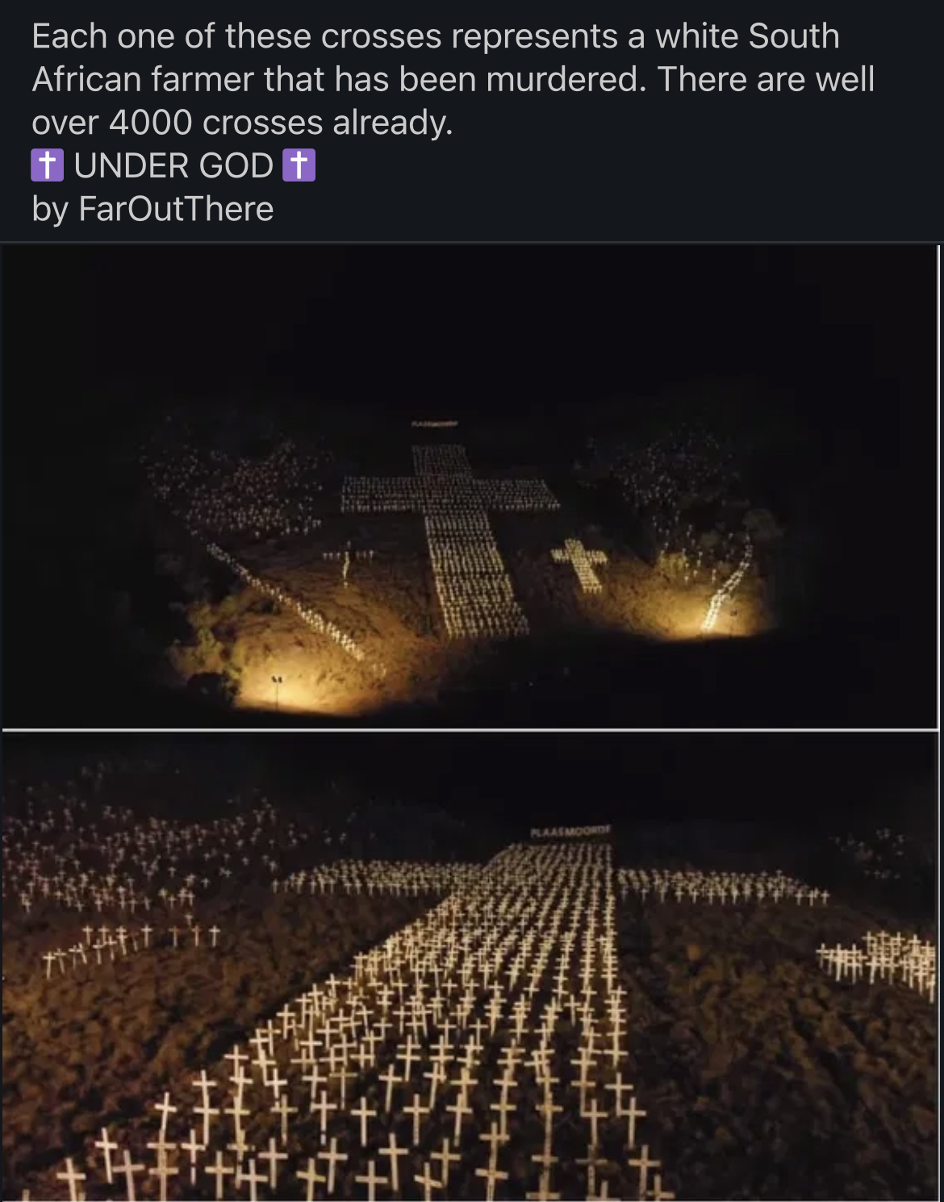Click the caption line starting 'Each one of these'
Viewport: 944px width, 1202px height.
tap(436, 36)
